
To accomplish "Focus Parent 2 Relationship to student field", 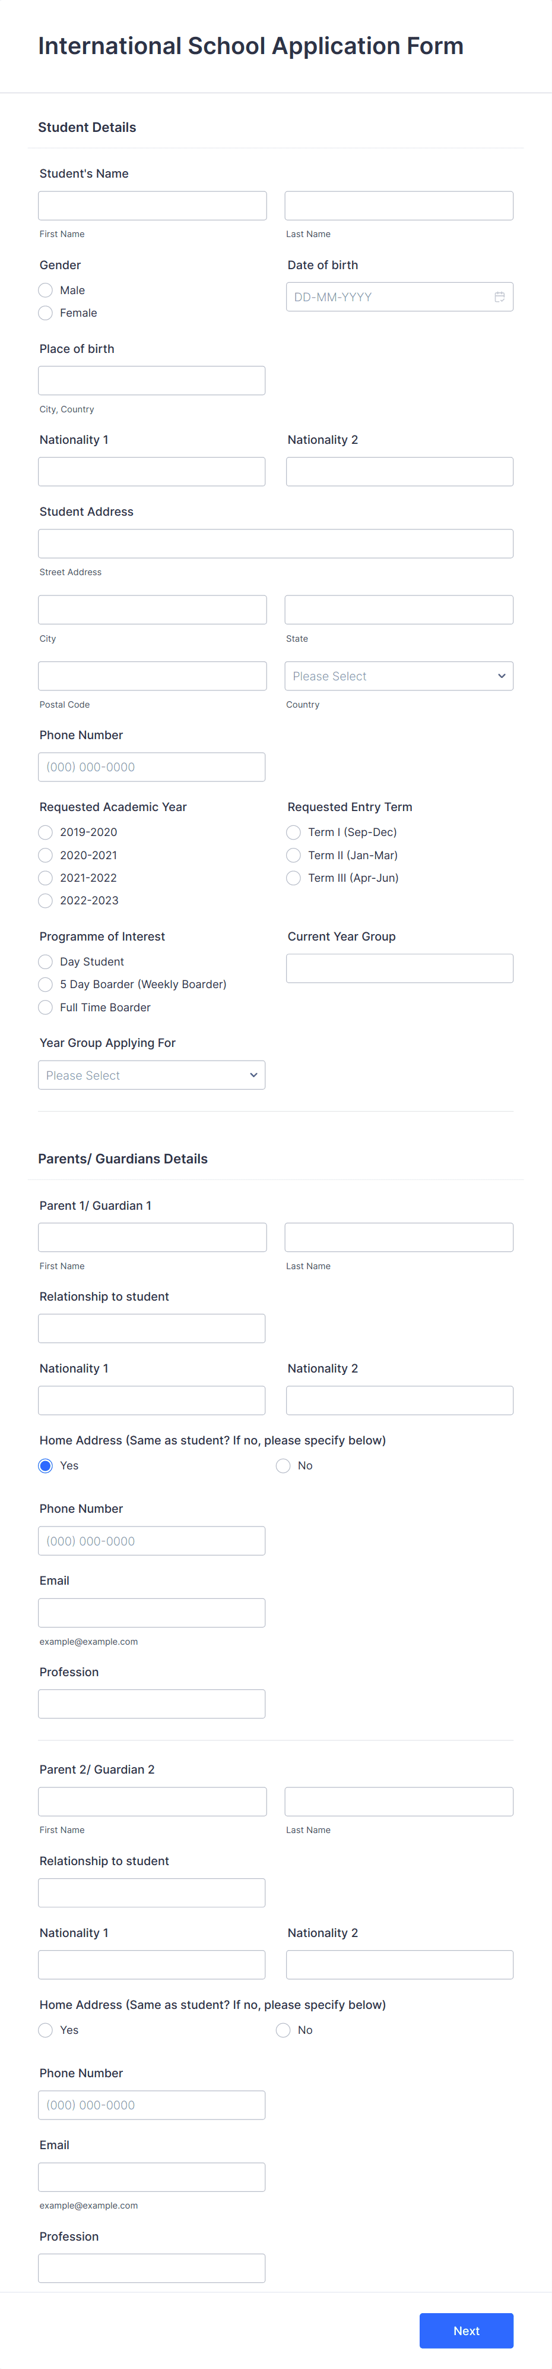I will pos(151,1892).
